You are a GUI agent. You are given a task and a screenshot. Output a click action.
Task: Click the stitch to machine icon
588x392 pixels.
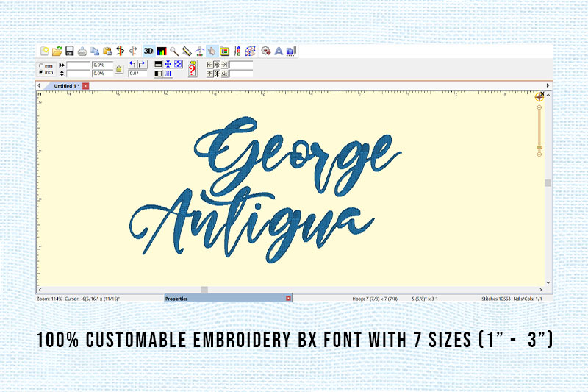coord(291,51)
